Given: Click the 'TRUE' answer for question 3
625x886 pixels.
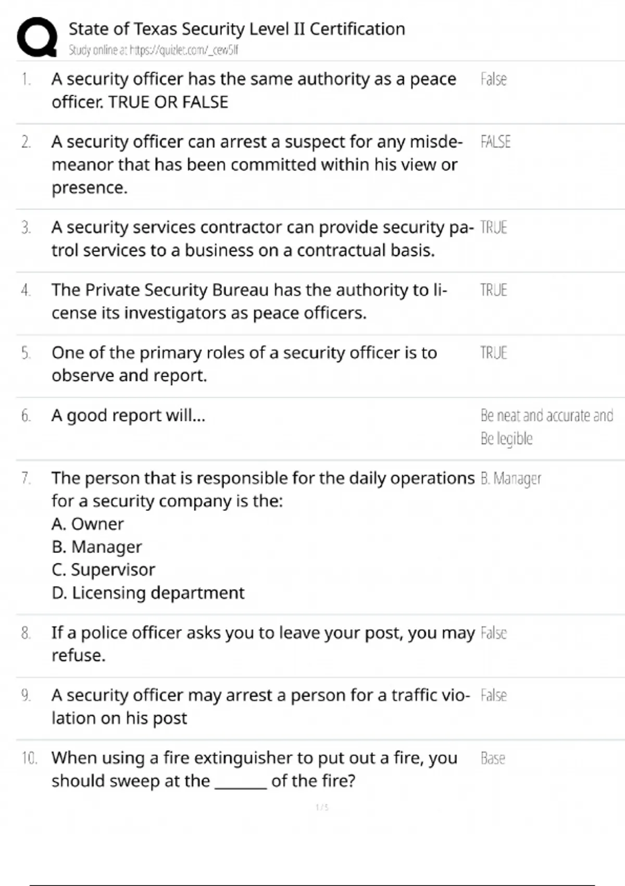Looking at the screenshot, I should point(493,227).
